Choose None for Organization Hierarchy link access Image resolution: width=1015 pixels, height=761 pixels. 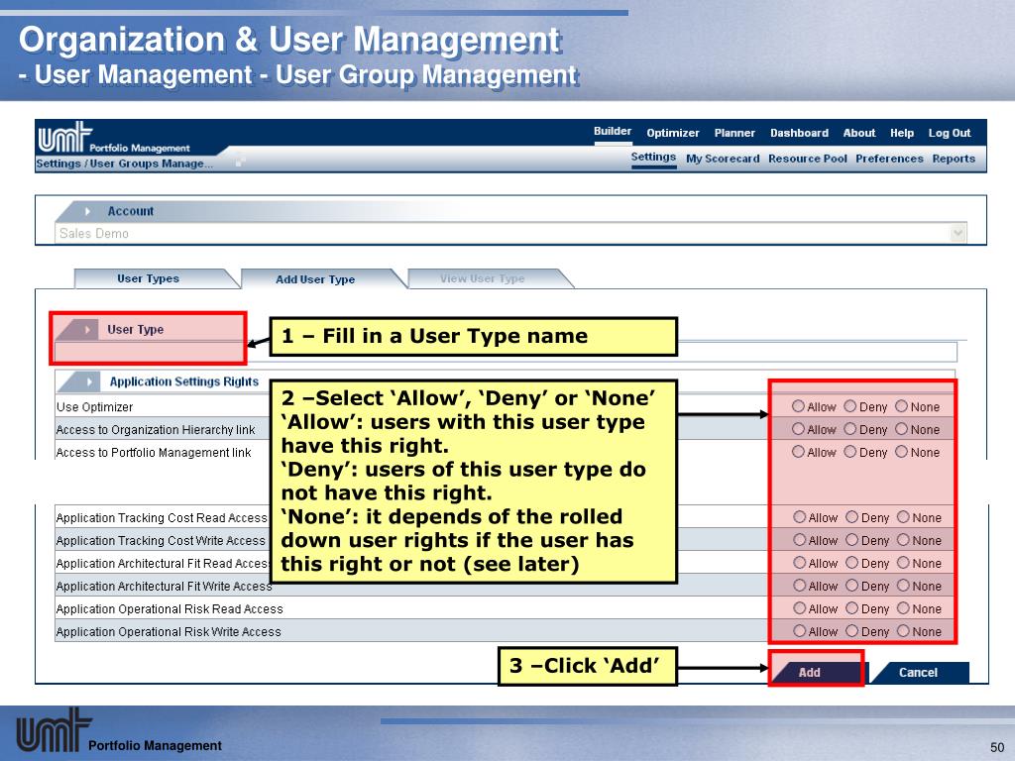coord(902,429)
